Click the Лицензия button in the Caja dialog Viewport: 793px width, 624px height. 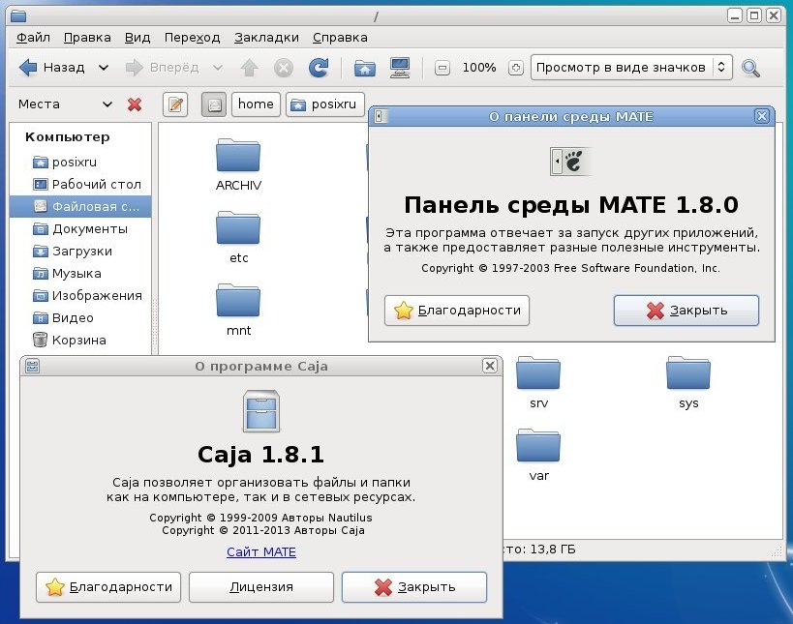(x=261, y=587)
